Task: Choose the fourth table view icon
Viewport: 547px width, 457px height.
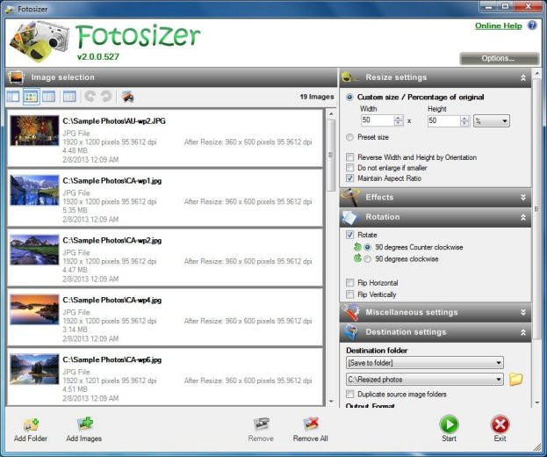Action: click(69, 97)
